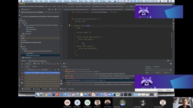193x108 pixels.
Task: Open Viber from the Dock
Action: click(x=106, y=94)
